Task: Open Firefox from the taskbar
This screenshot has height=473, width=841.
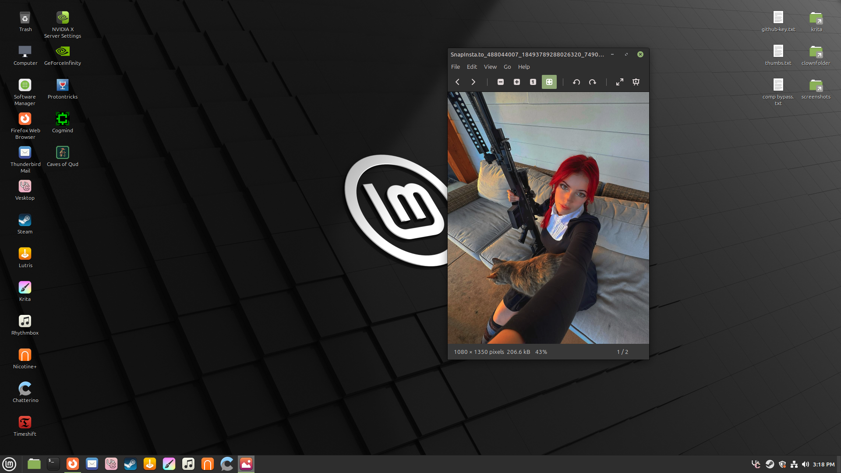Action: coord(73,464)
